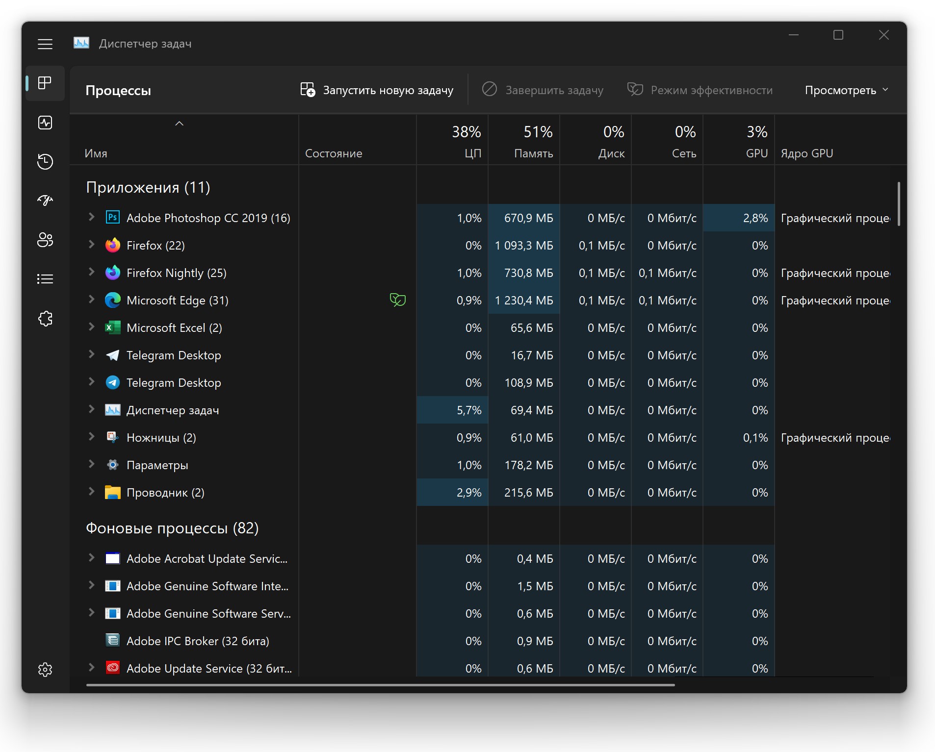Expand the Ножницы (2) process group
The width and height of the screenshot is (935, 752).
(x=91, y=437)
